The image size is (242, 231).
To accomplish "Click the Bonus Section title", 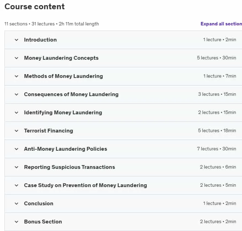I will coord(43,222).
